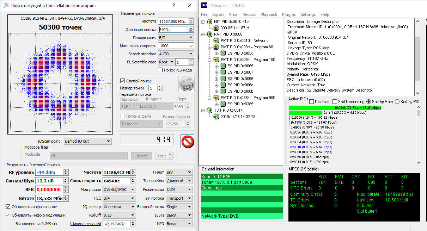Click the NIT PID 0x0010 node icon
The width and height of the screenshot is (427, 231).
coord(209,21)
